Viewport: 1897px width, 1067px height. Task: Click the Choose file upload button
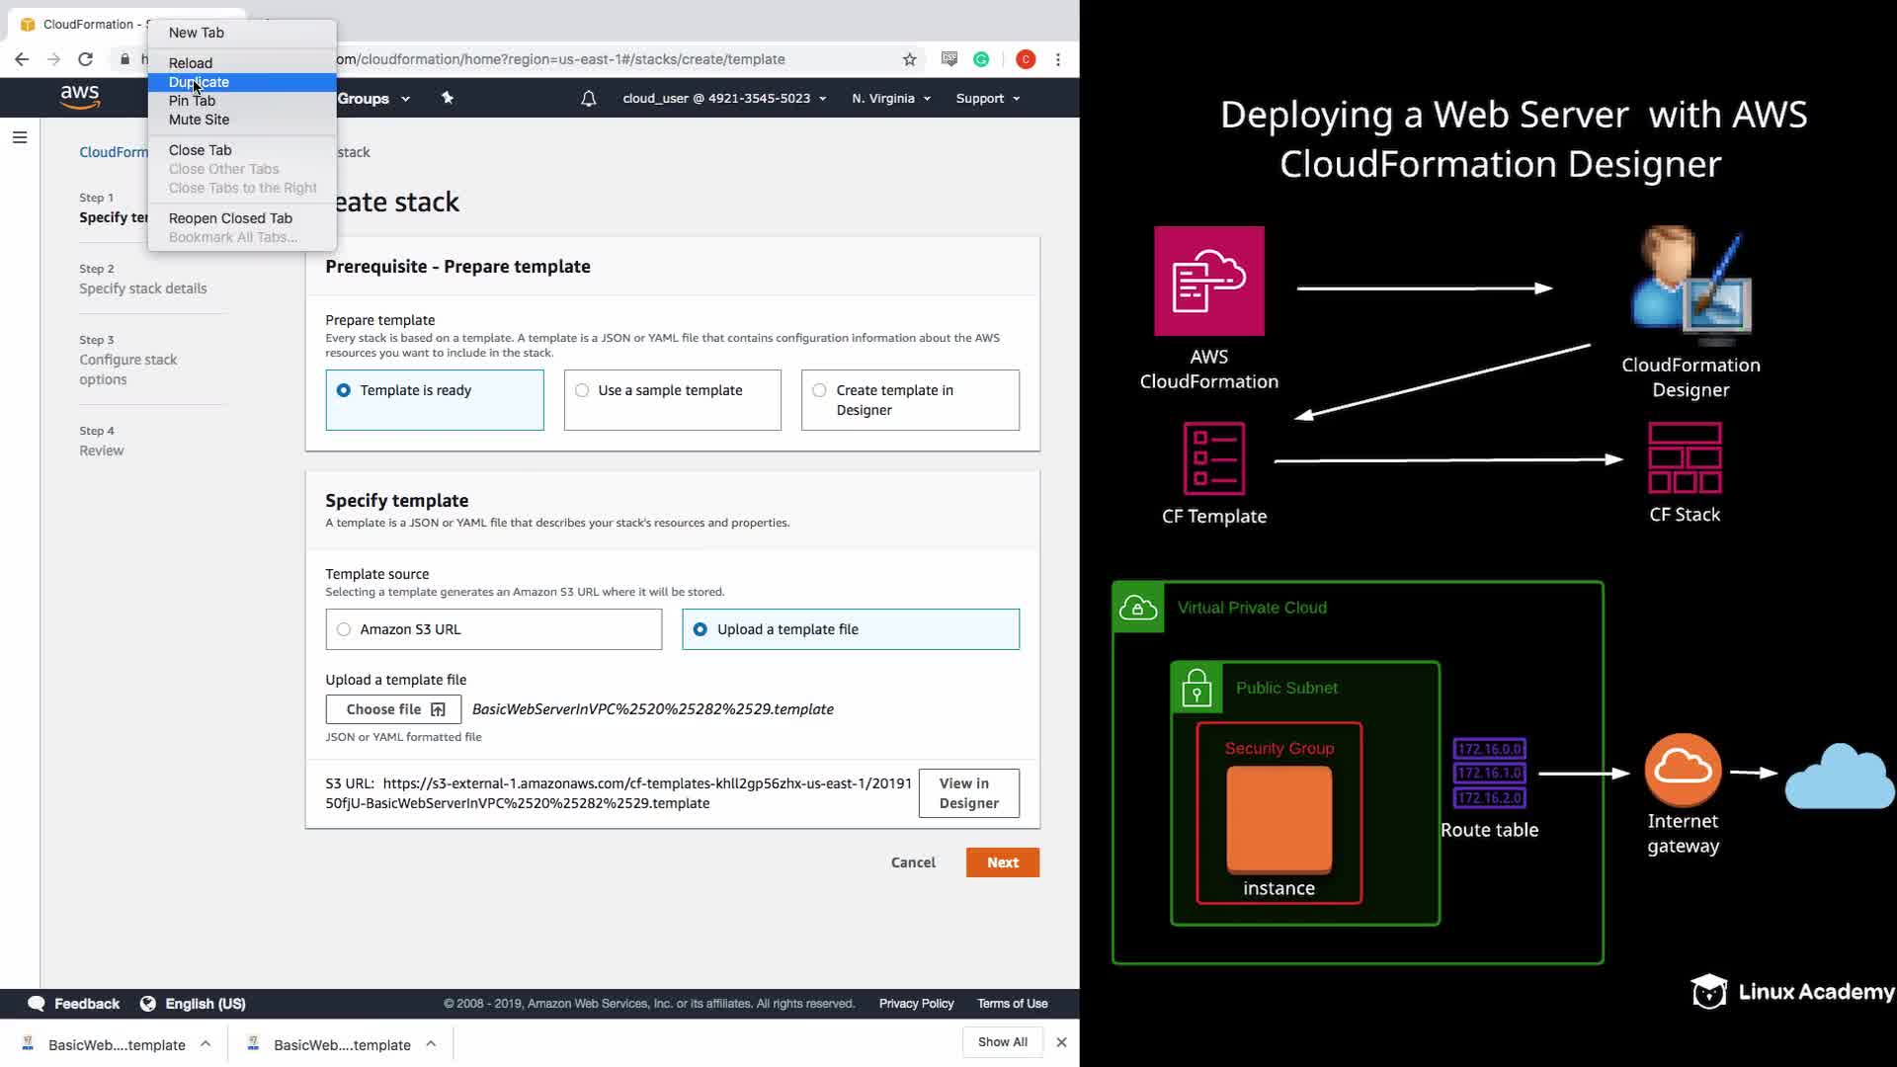(393, 709)
